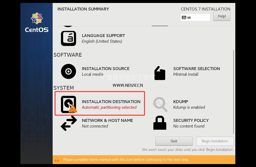Click the keyboard layout icon
This screenshot has height=167, width=256.
184,17
